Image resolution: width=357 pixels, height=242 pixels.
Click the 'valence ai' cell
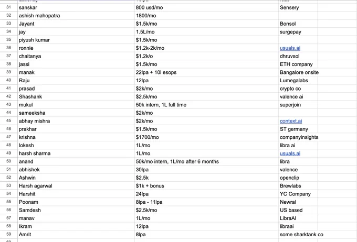(x=298, y=97)
